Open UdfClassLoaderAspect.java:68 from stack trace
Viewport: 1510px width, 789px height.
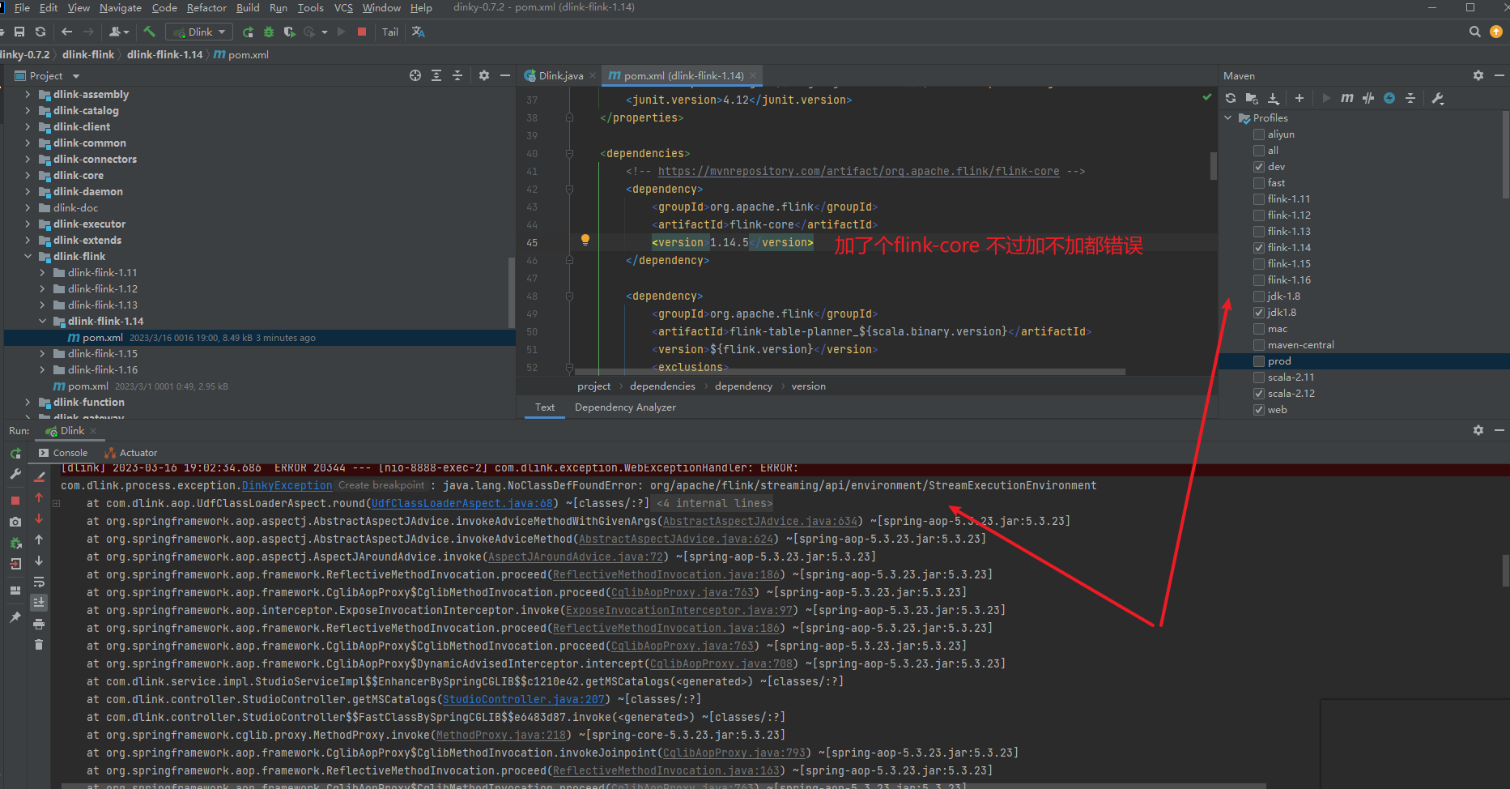[462, 503]
